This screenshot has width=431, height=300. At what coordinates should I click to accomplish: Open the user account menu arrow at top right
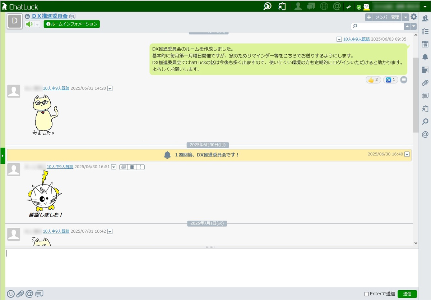(425, 6)
